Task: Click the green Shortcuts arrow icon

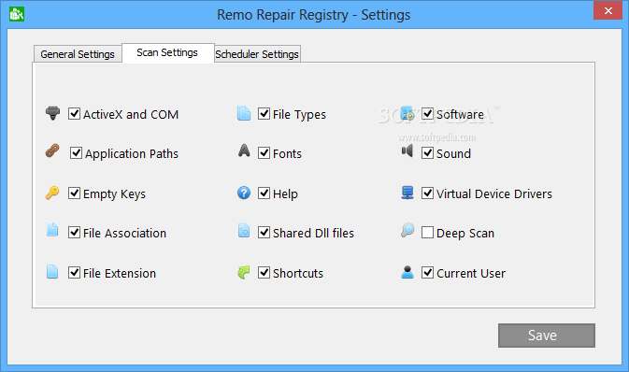Action: click(244, 273)
